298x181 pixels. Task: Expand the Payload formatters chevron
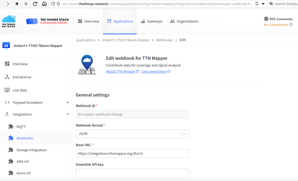coord(68,102)
